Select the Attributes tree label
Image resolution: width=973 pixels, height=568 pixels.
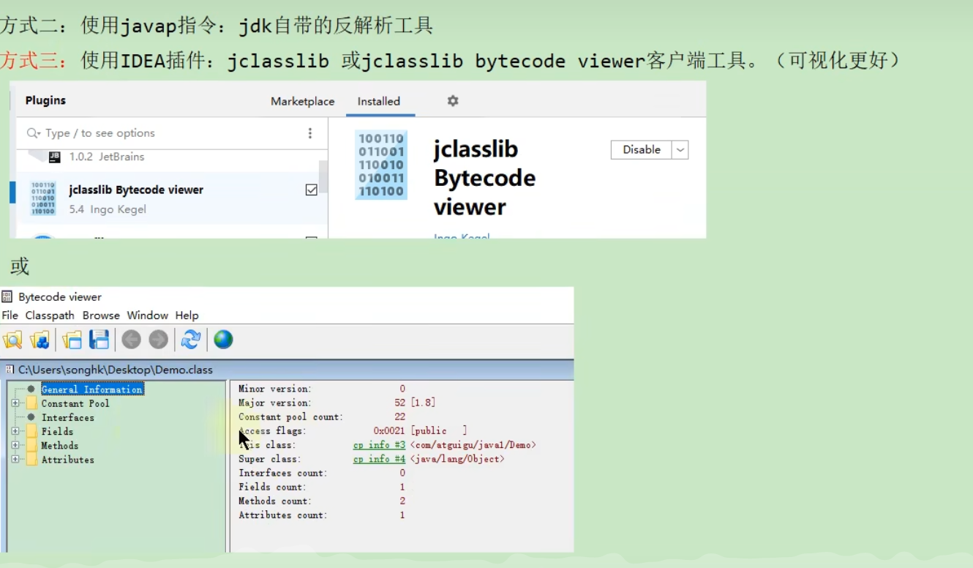pyautogui.click(x=67, y=460)
